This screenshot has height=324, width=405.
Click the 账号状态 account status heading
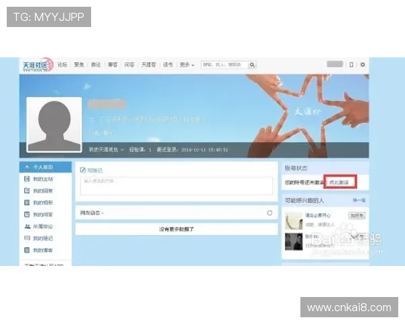pyautogui.click(x=296, y=168)
